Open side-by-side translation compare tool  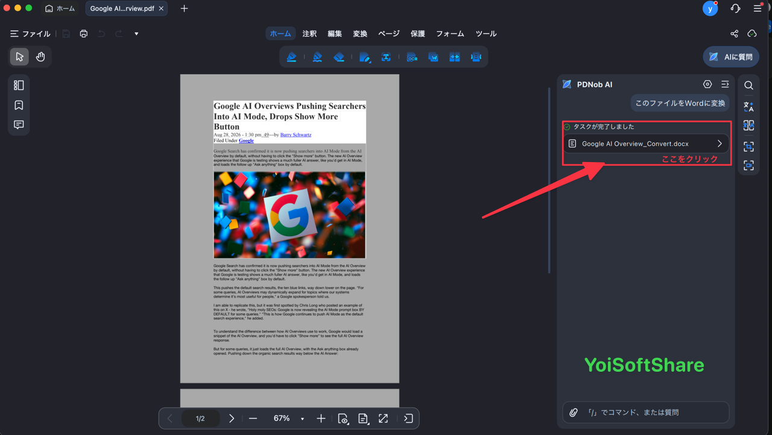point(748,126)
